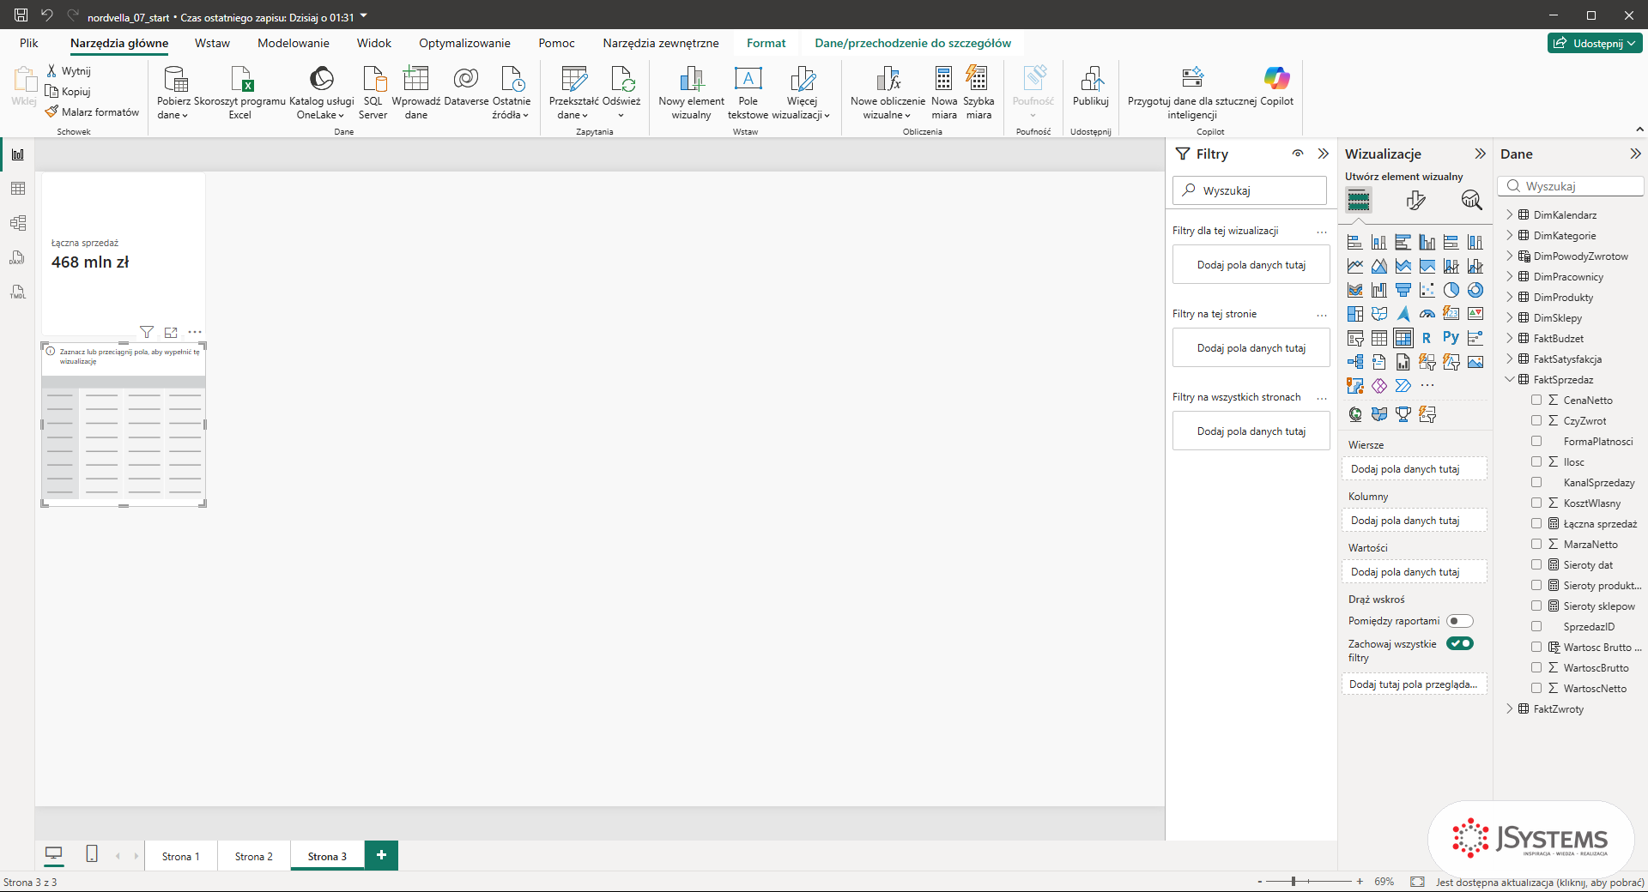Click Kopiuj in the Schowek group
This screenshot has width=1648, height=892.
pos(68,92)
